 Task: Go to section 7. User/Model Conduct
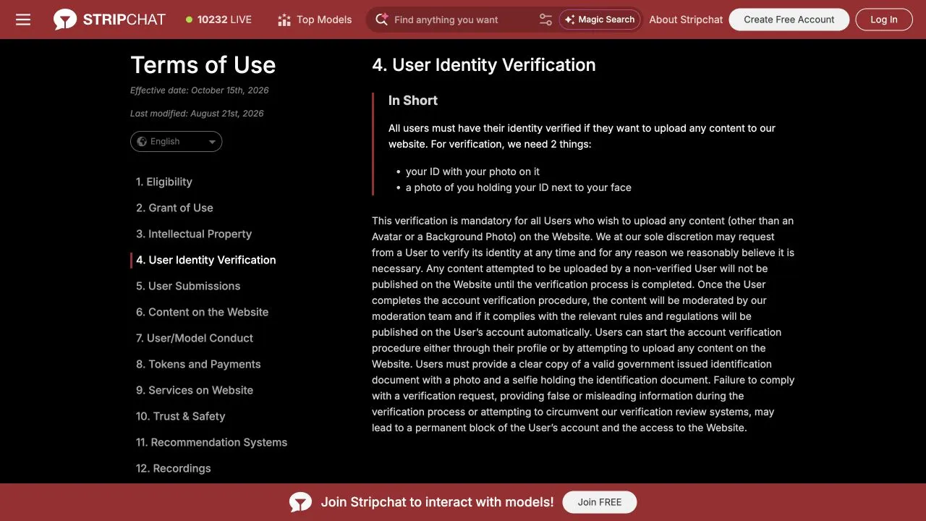[195, 338]
